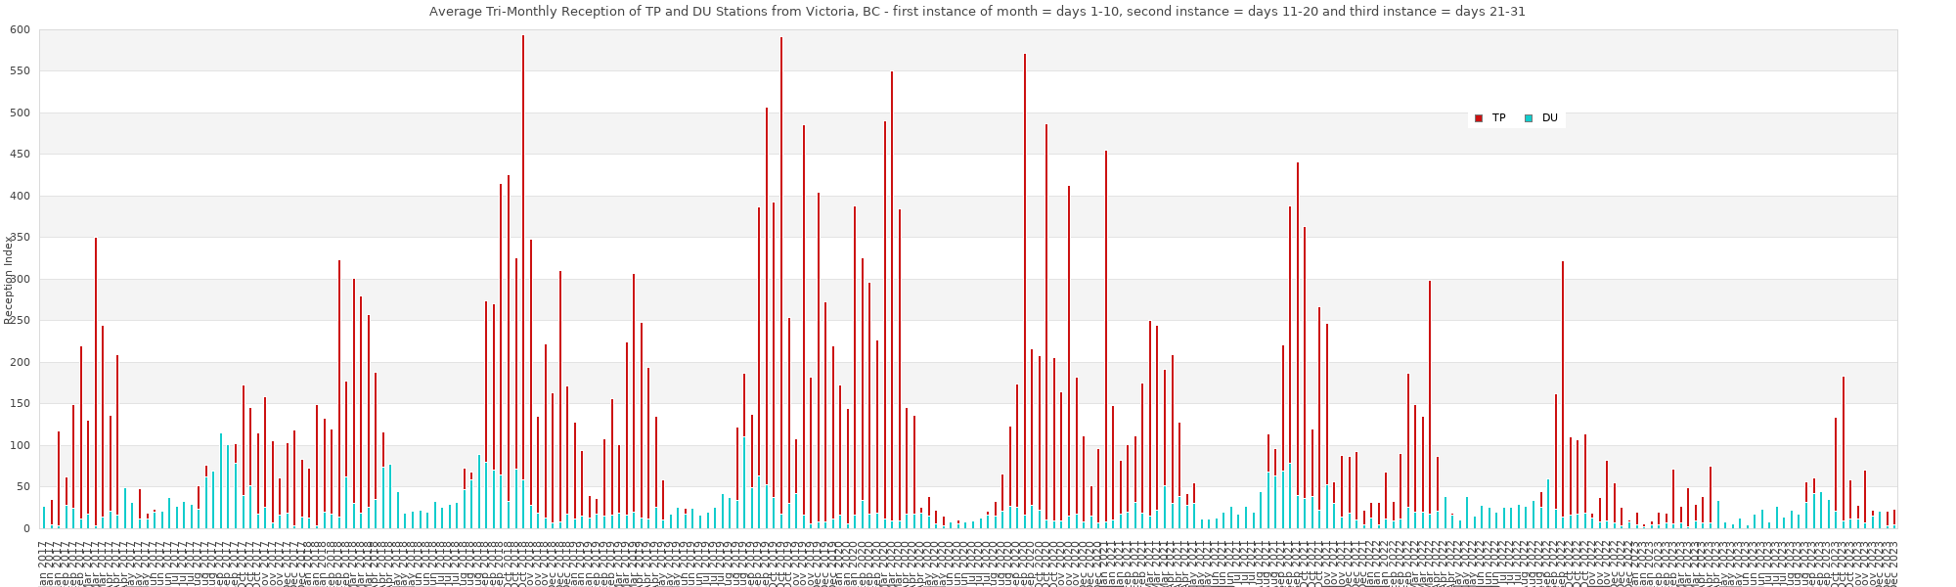Click the cyan DU legend swatch
Image resolution: width=1956 pixels, height=587 pixels.
[x=1528, y=118]
